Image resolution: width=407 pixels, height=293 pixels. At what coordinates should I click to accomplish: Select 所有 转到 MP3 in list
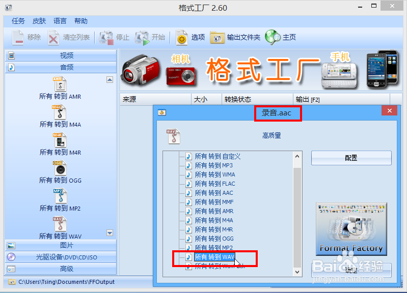tap(214, 165)
